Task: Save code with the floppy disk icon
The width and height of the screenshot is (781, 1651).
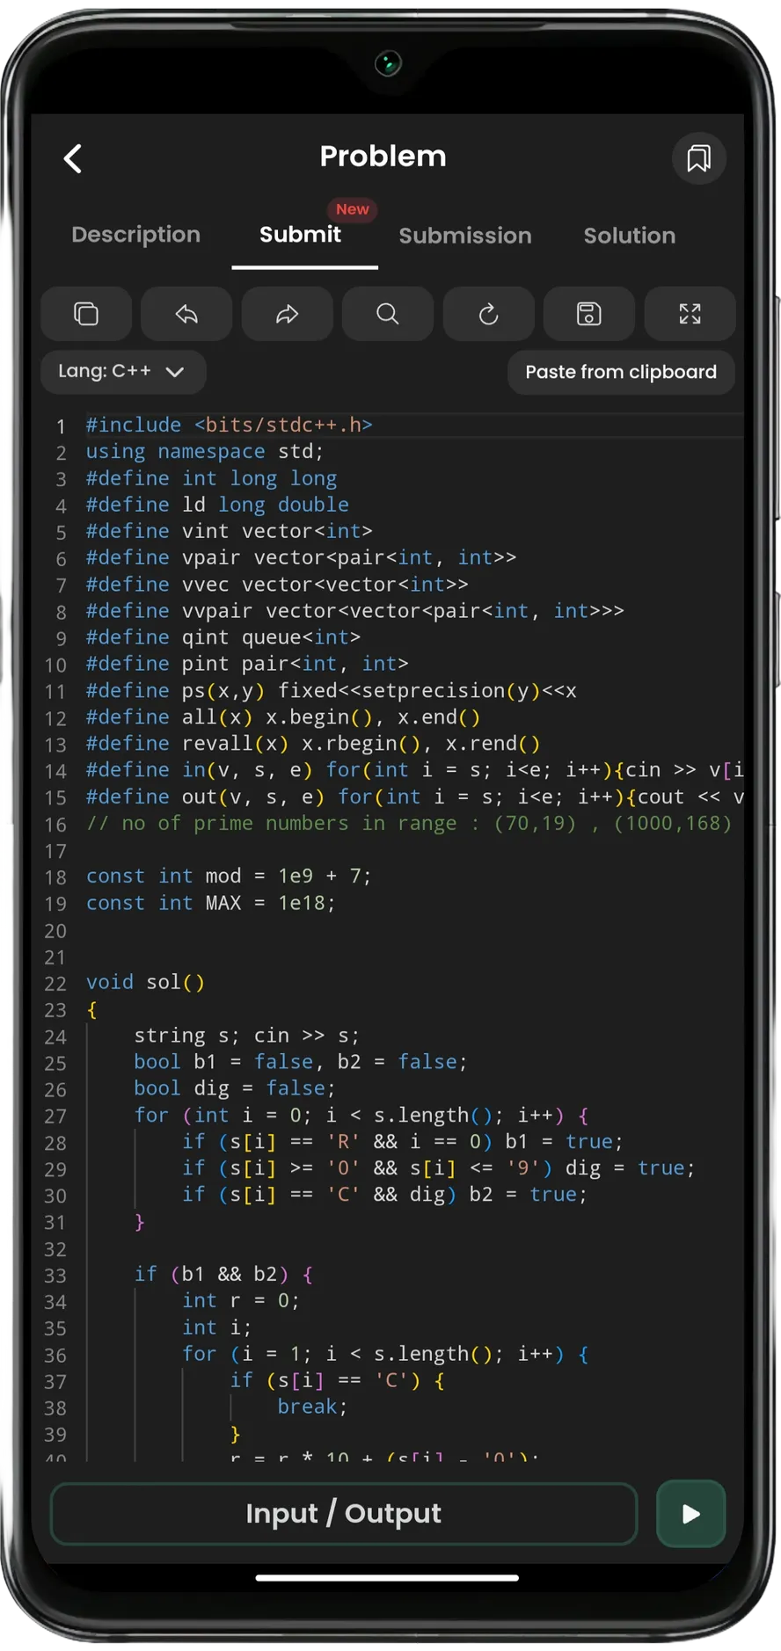Action: point(589,314)
